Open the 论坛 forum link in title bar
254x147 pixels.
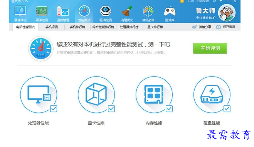click(190, 1)
